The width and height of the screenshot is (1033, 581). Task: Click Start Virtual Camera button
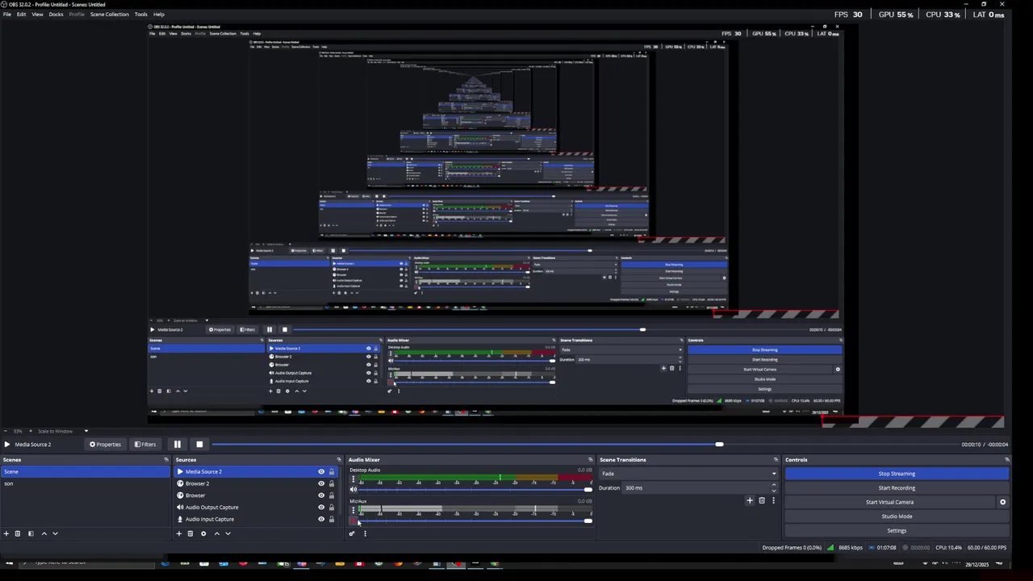point(889,502)
